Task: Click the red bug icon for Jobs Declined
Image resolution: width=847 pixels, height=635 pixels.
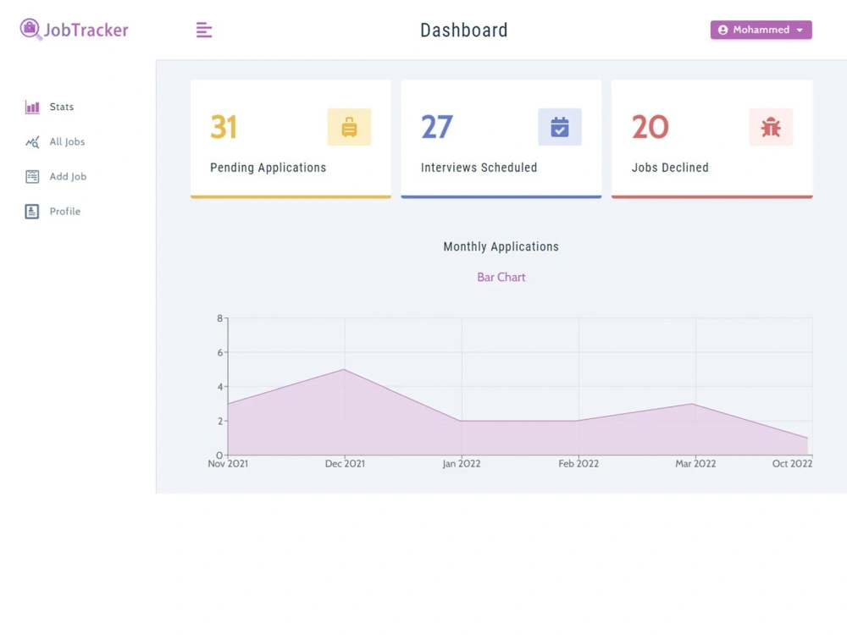Action: [771, 127]
